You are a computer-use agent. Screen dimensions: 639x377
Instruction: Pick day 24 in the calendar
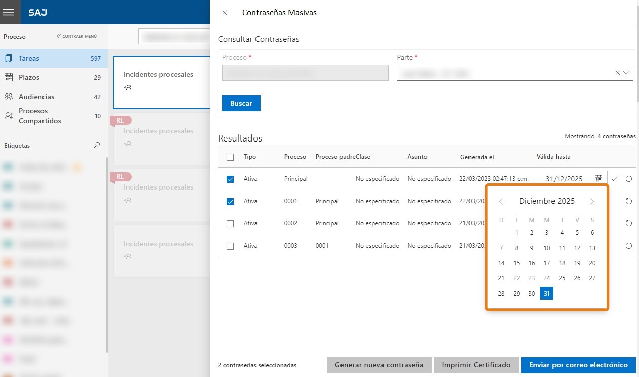[x=547, y=278]
